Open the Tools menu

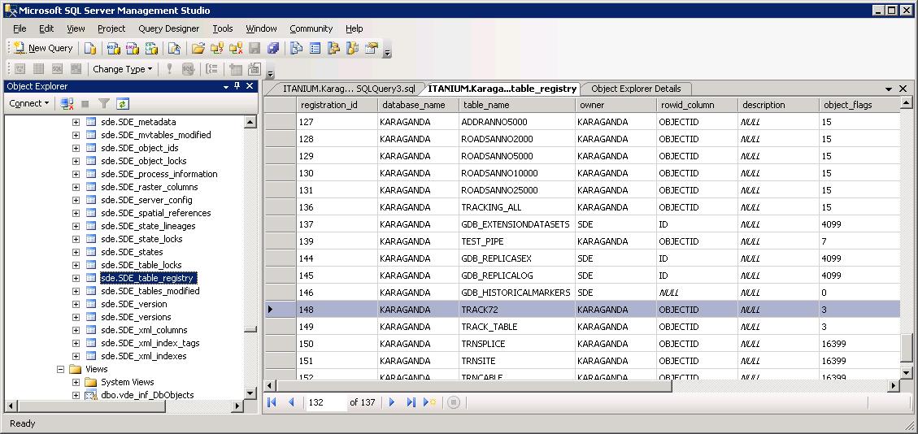point(223,28)
